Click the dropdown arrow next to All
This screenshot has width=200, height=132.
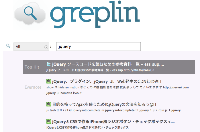tap(46, 47)
